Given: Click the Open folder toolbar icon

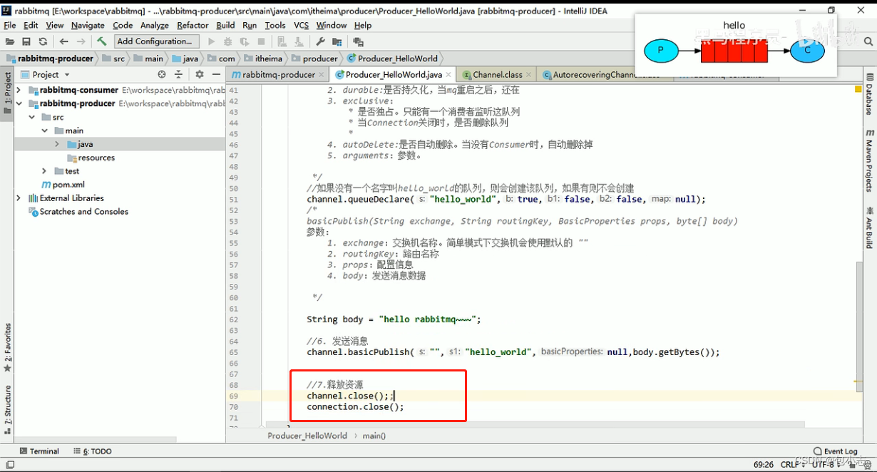Looking at the screenshot, I should 10,42.
